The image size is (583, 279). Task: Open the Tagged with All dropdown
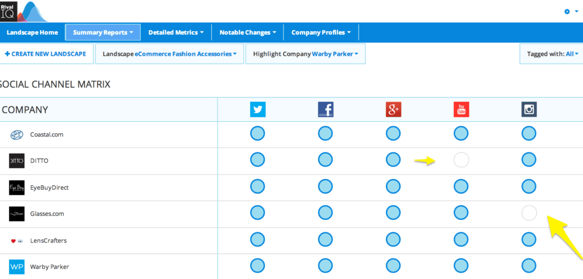[552, 54]
